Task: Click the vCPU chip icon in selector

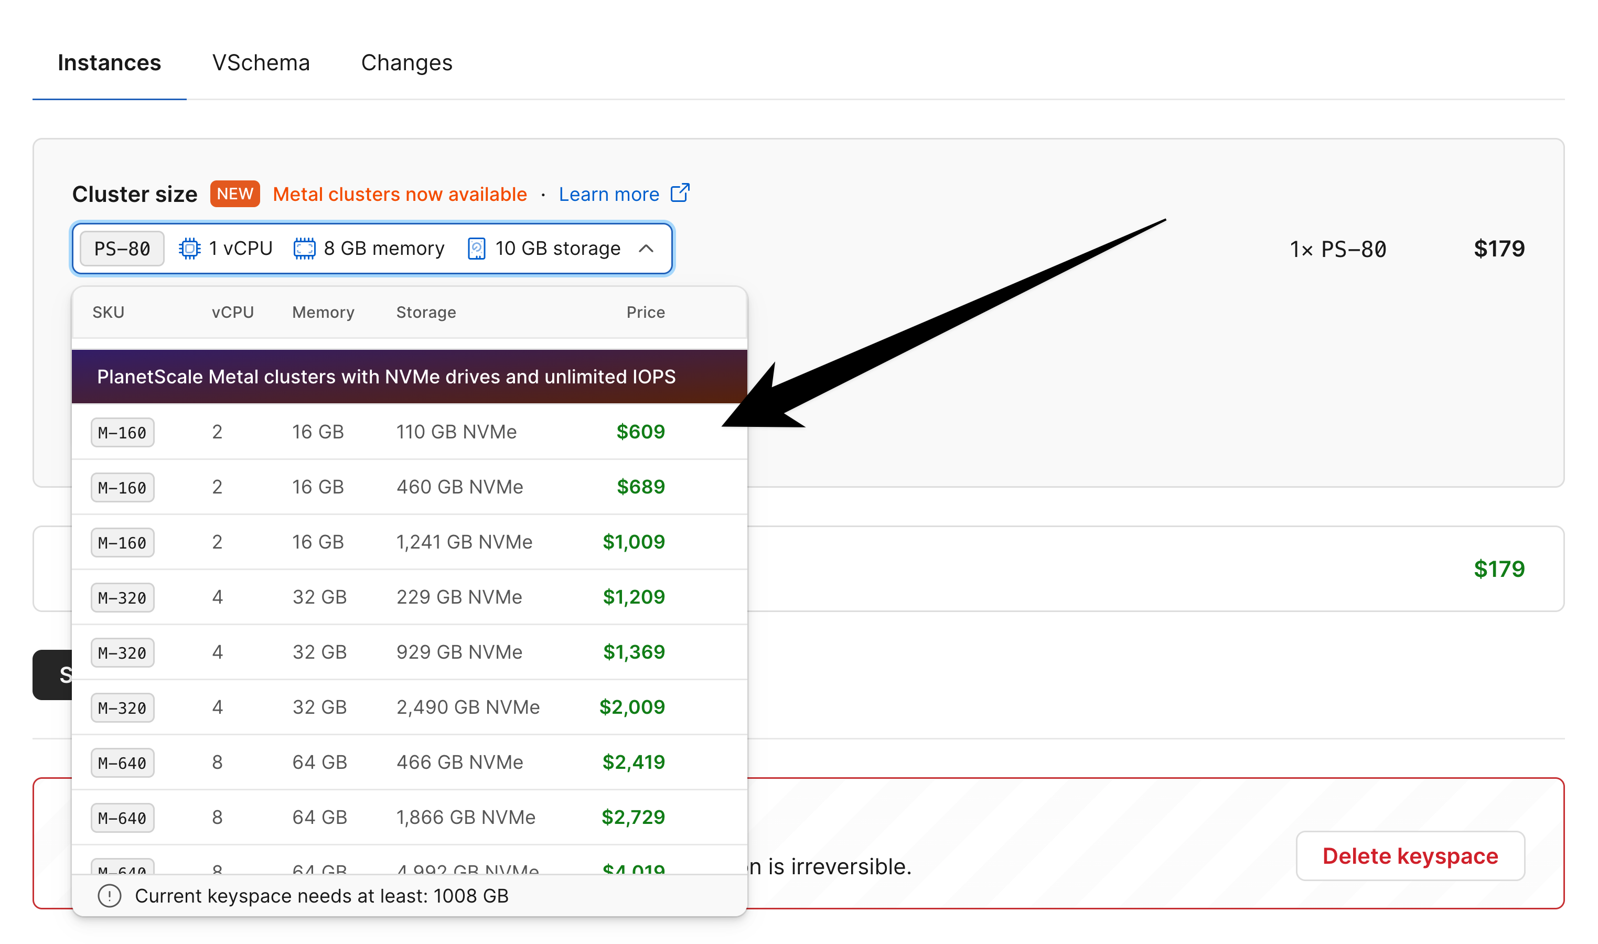Action: [189, 248]
